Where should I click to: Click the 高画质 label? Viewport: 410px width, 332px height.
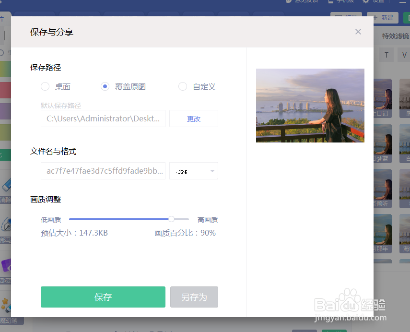pyautogui.click(x=207, y=220)
